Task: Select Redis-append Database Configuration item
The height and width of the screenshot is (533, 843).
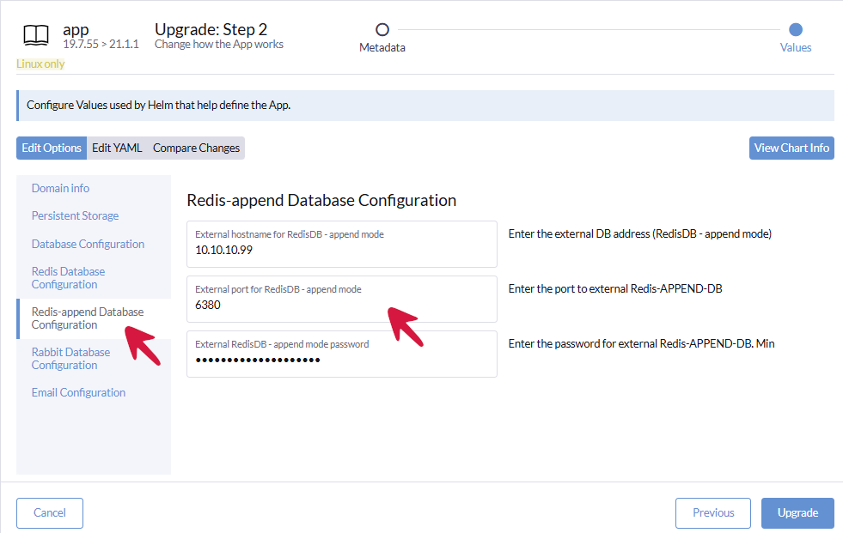Action: click(x=87, y=318)
